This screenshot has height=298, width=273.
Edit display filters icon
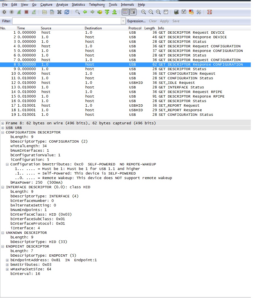click(184, 12)
